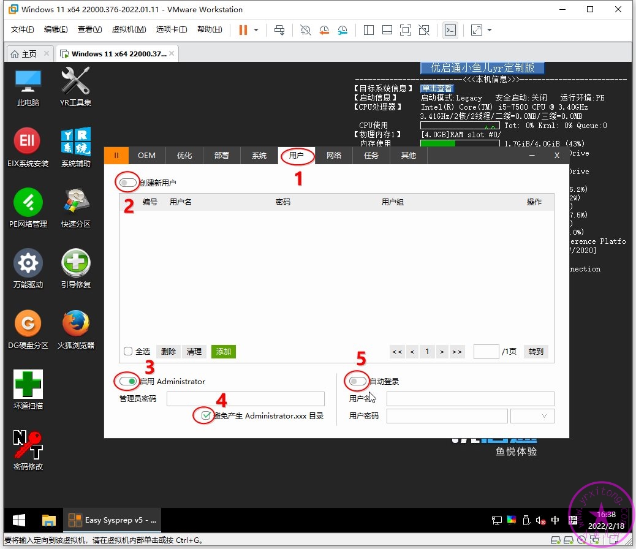Launch 密码修改 desktop icon
The image size is (636, 549).
28,450
